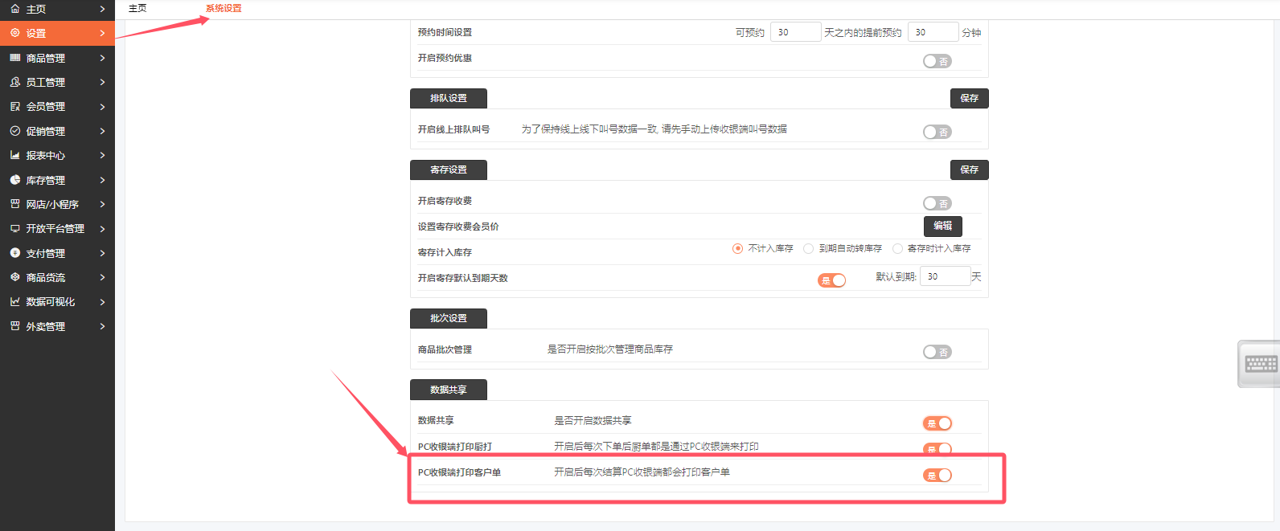This screenshot has height=531, width=1280.
Task: Click the 商品管理 sidebar icon
Action: (14, 58)
